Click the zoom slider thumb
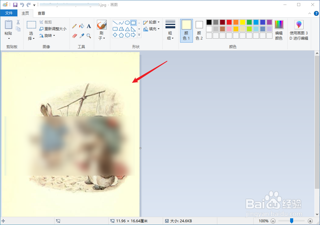Image resolution: width=320 pixels, height=225 pixels. click(x=292, y=221)
